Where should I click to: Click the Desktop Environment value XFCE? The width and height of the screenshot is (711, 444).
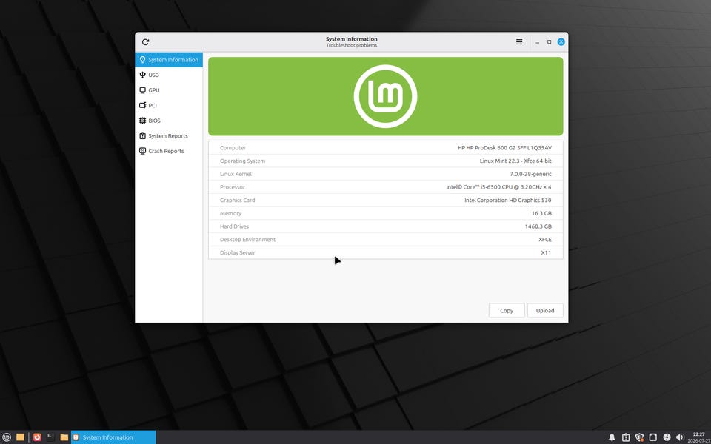click(545, 240)
